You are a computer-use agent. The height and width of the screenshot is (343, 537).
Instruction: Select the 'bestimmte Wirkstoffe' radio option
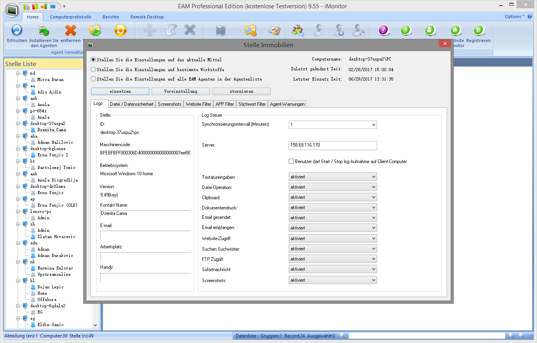tap(93, 70)
